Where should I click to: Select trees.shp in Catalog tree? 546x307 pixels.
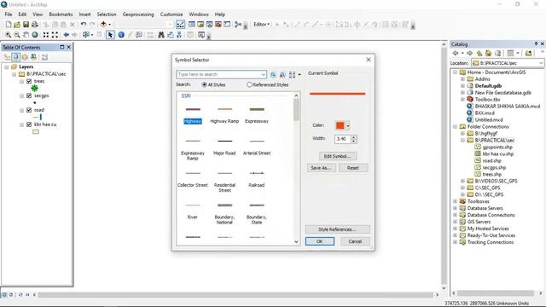(492, 174)
